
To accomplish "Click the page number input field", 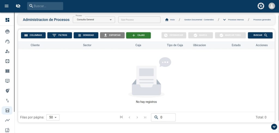I will (x=166, y=117).
